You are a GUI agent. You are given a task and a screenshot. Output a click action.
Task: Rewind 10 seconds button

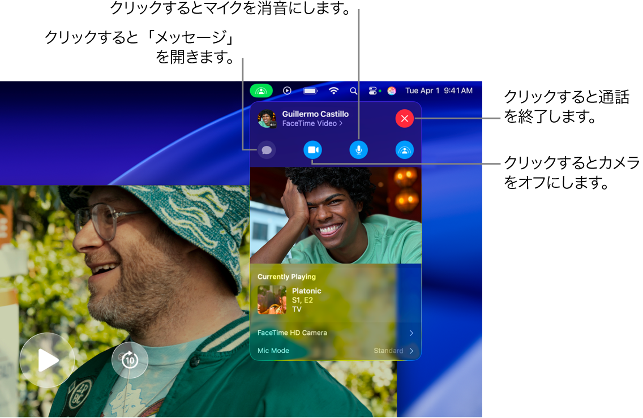(x=130, y=360)
